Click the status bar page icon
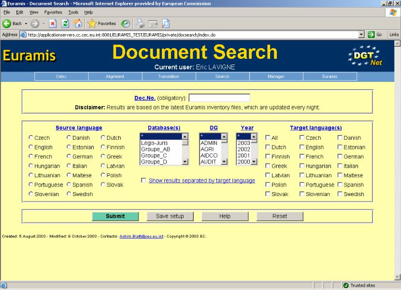The width and height of the screenshot is (401, 290). pos(4,285)
